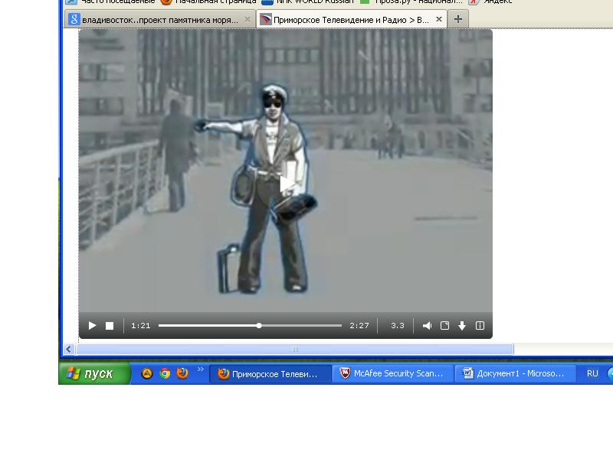Click the total duration 2:27 in the player
Viewport: 613px width, 459px height.
[x=359, y=326]
